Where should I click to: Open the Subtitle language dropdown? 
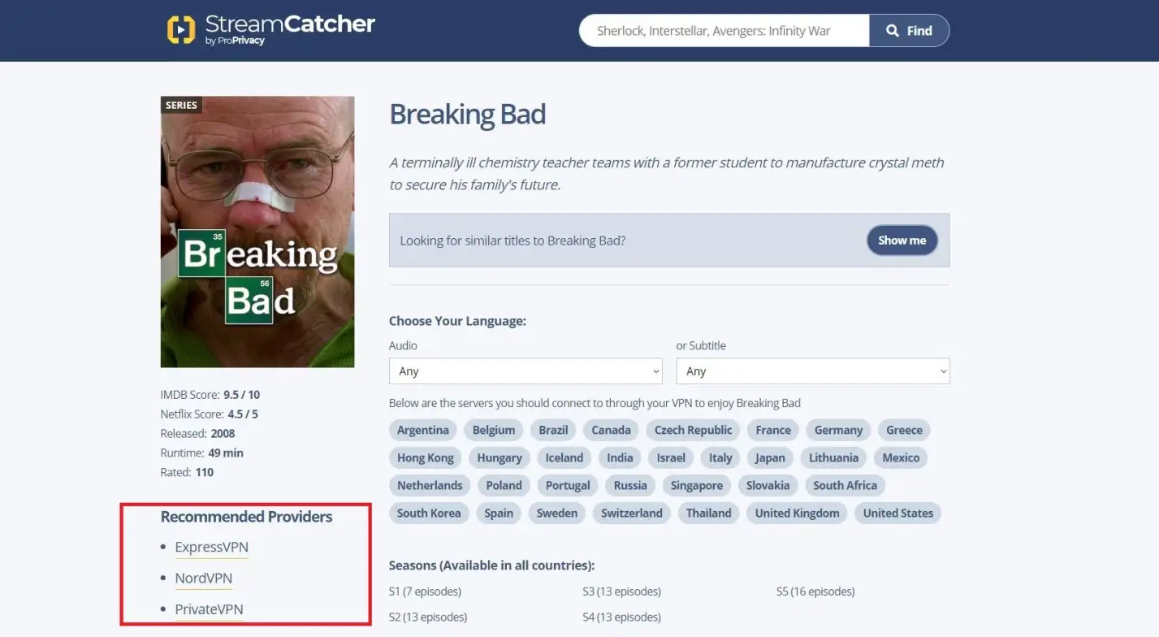[x=812, y=371]
